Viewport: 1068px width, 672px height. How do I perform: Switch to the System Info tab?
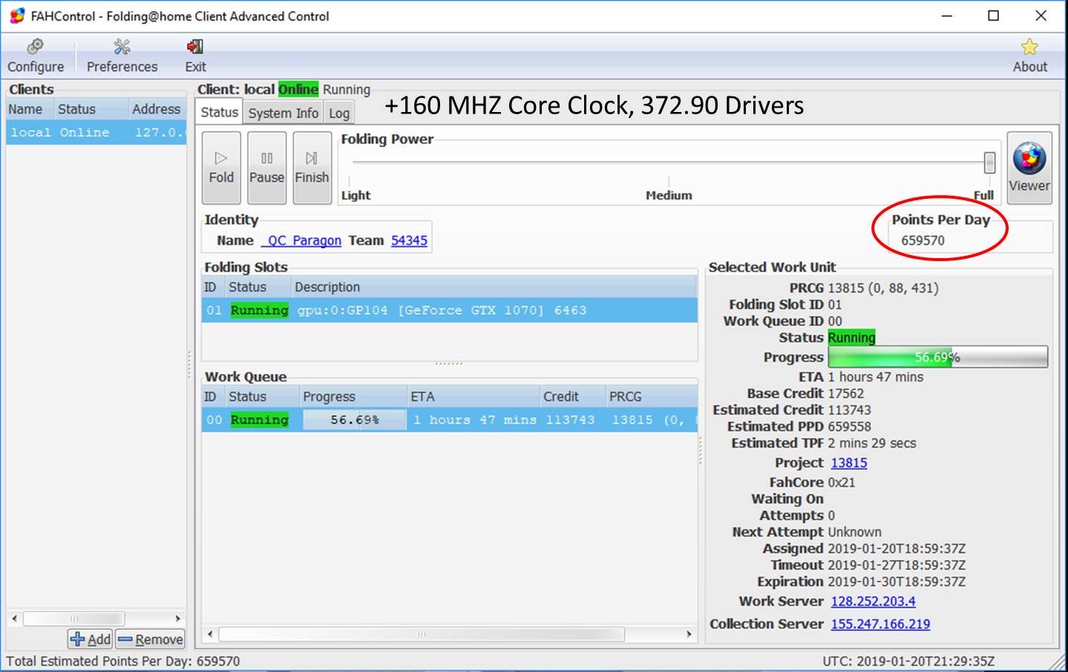(283, 113)
